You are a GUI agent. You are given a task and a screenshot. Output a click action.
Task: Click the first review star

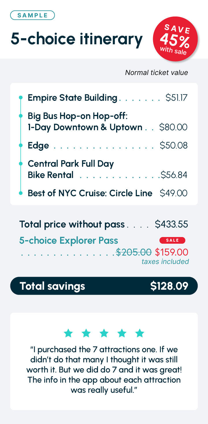click(x=68, y=333)
